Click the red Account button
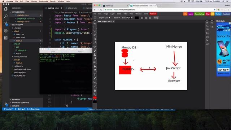Image resolution: width=231 pixels, height=130 pixels. 153,14
